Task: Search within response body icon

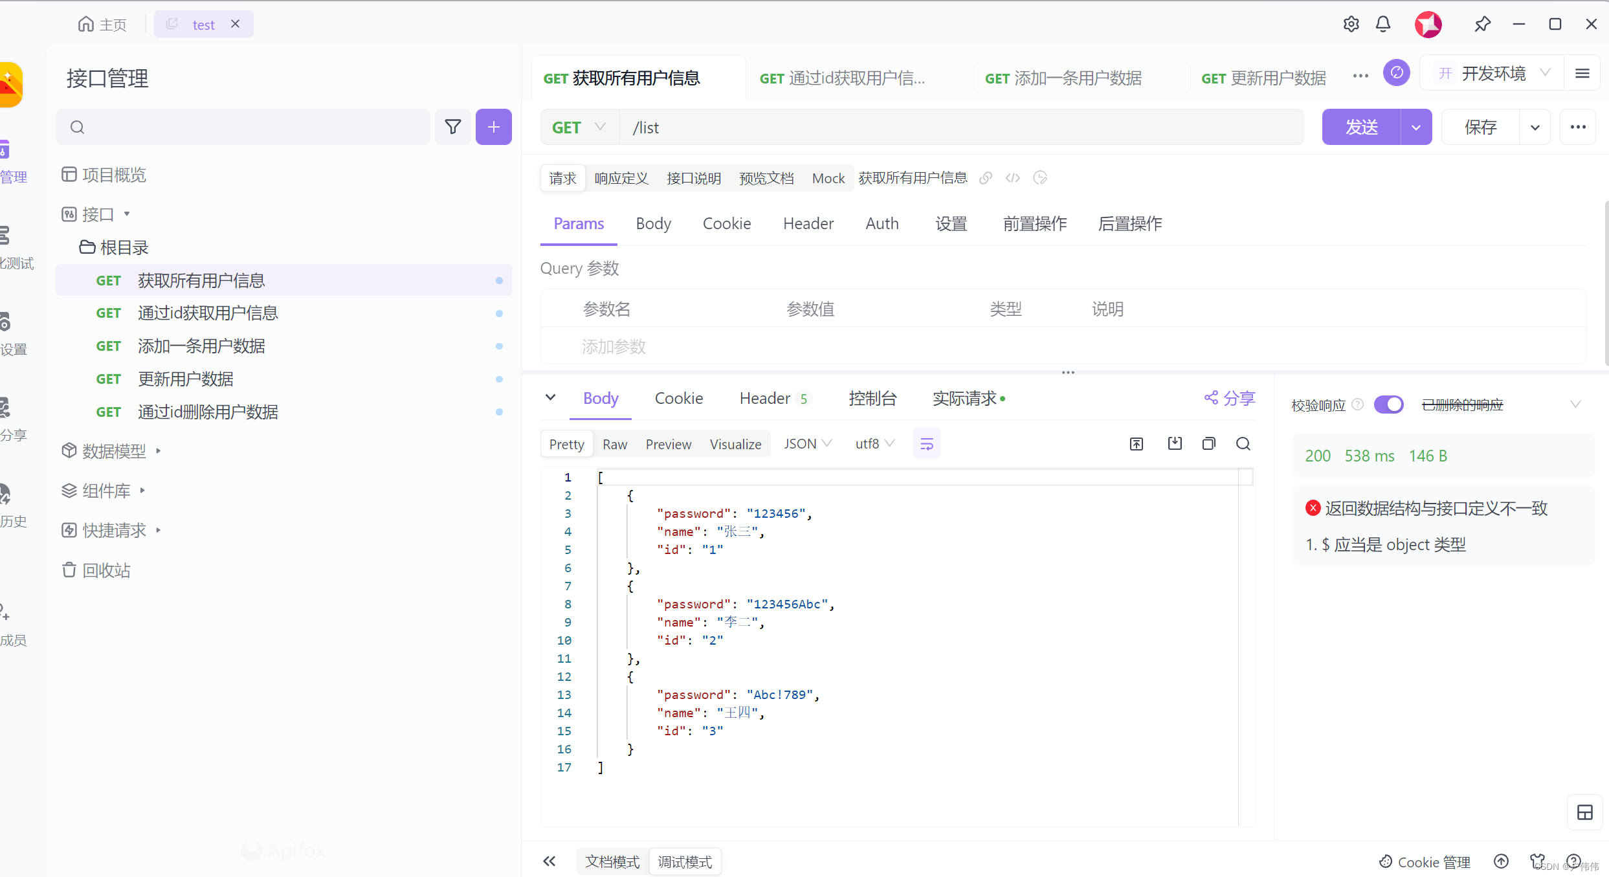Action: 1243,444
